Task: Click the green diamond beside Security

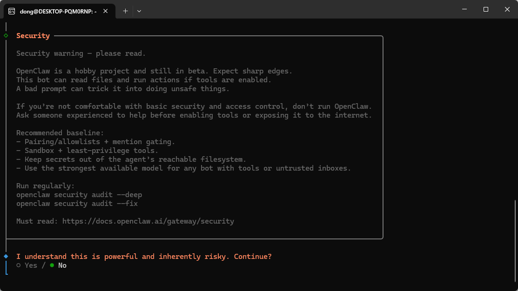Action: coord(6,36)
